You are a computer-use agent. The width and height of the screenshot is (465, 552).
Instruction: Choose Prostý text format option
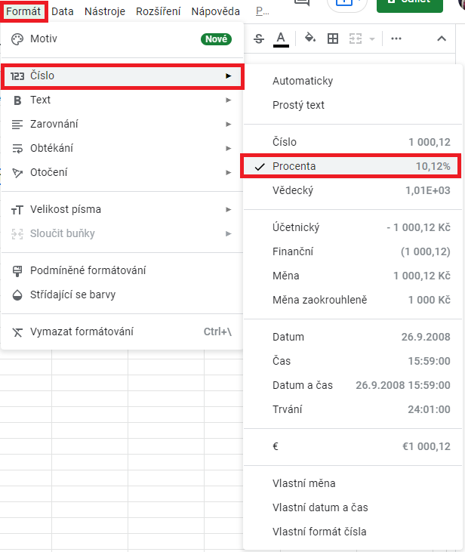pyautogui.click(x=298, y=105)
